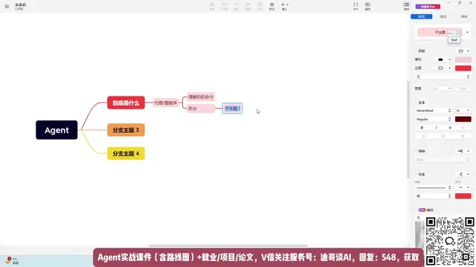
Task: Open the Regular font weight selector
Action: pyautogui.click(x=434, y=119)
